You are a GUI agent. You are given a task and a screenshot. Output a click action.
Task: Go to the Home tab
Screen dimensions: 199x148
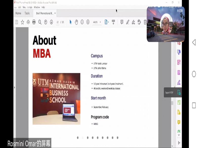coord(18,13)
